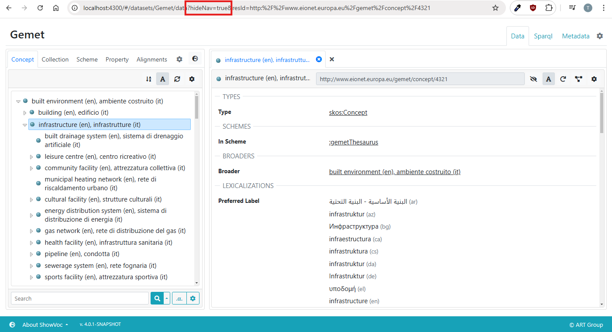Select municipal heating network concept

100,184
